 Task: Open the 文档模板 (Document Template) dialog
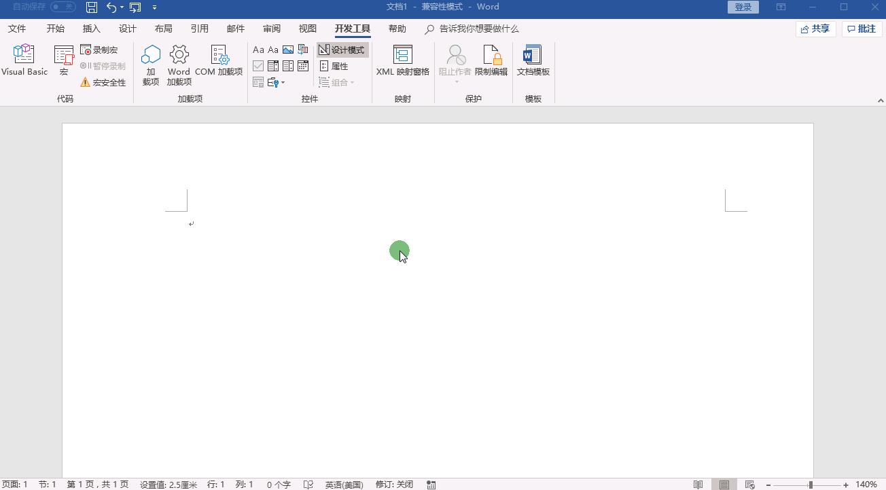(533, 61)
